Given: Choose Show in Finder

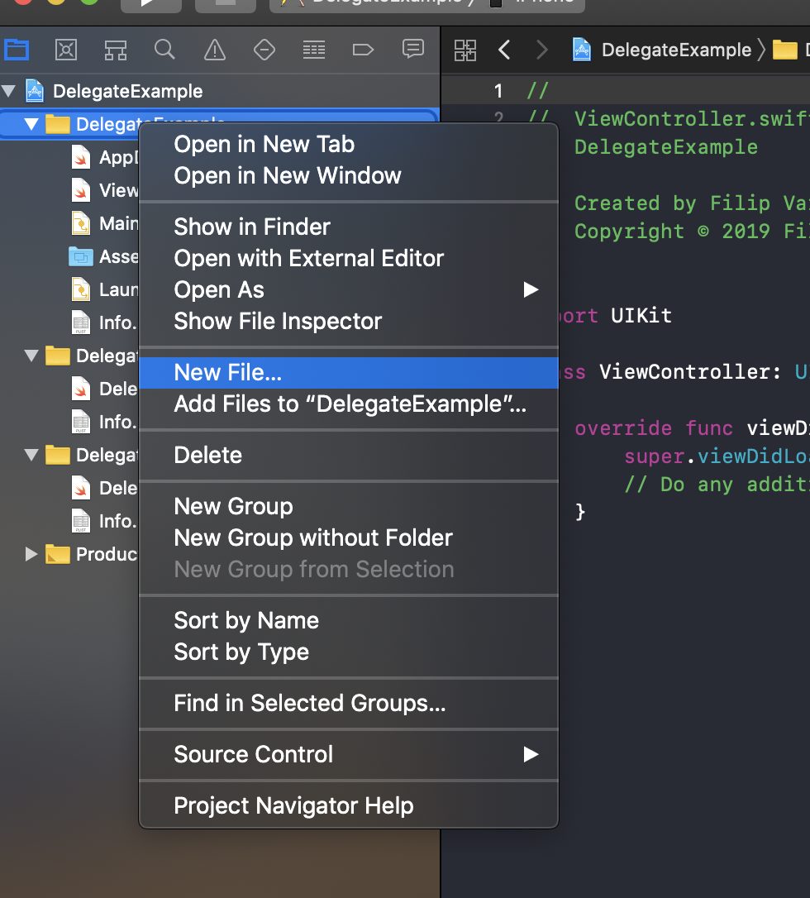Looking at the screenshot, I should (x=349, y=227).
